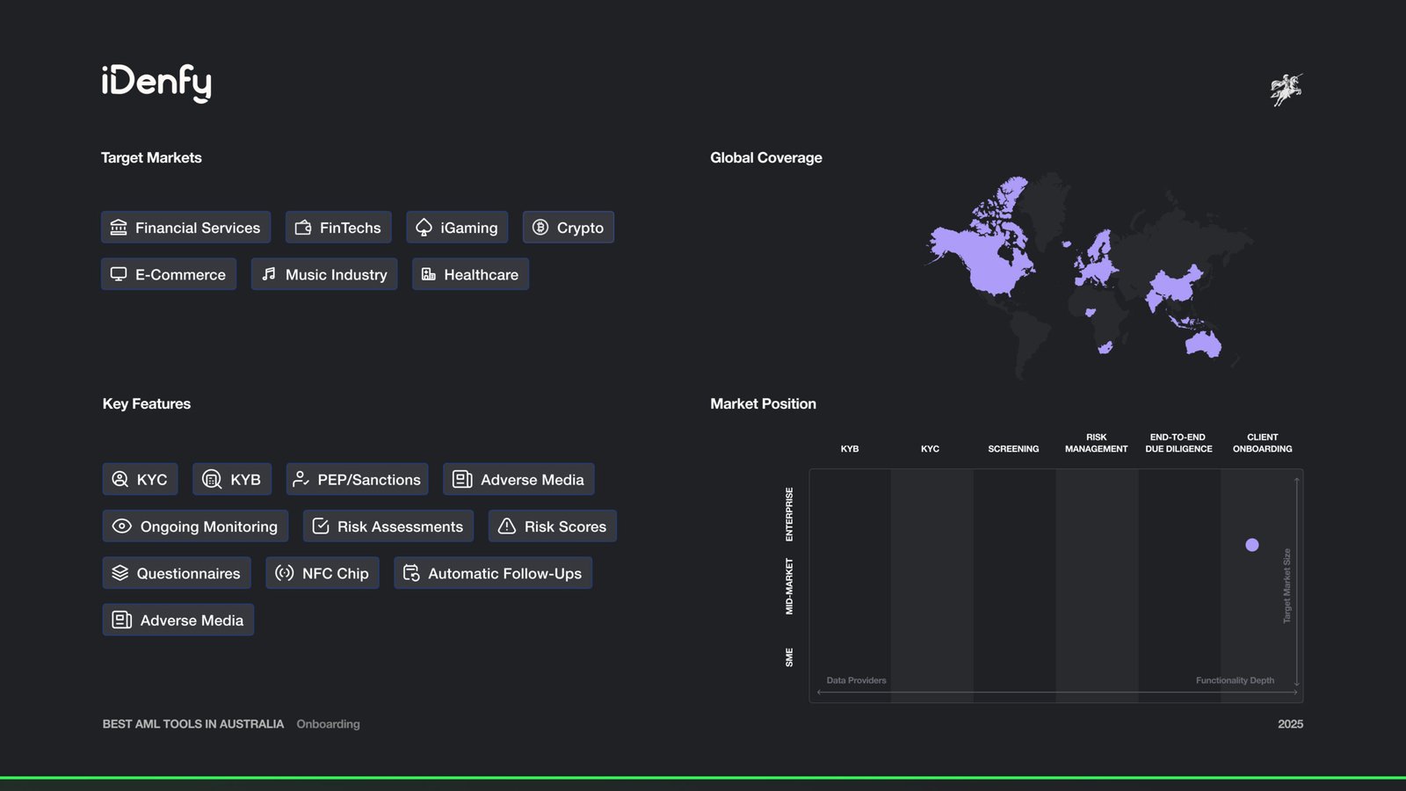Click newspaper icon of Adverse Media below Questionnaires
This screenshot has height=791, width=1406.
pyautogui.click(x=122, y=620)
